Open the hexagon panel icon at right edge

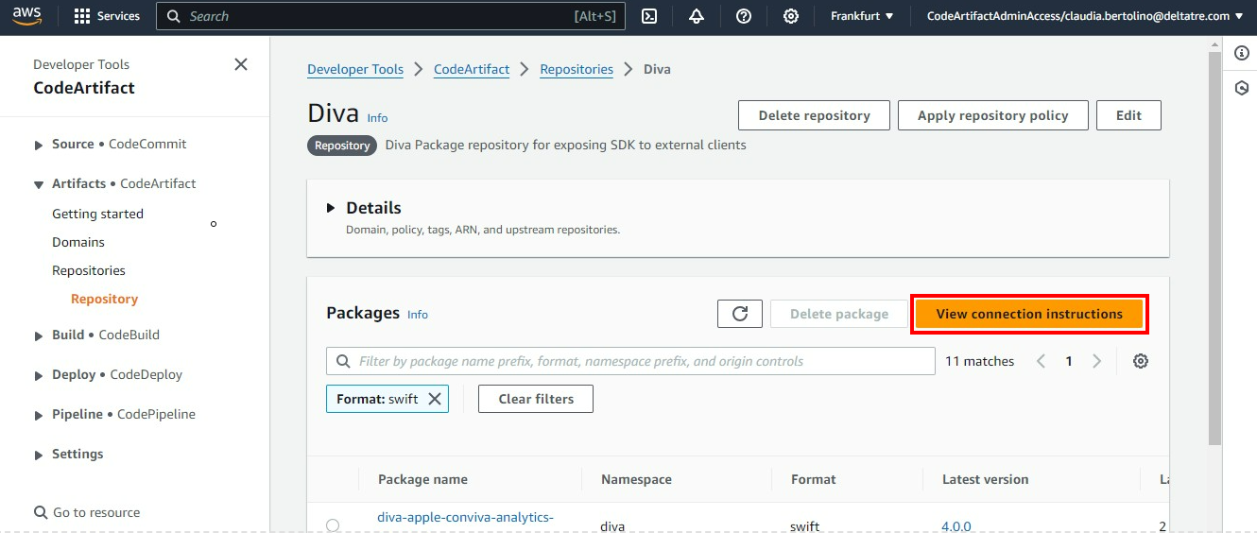pyautogui.click(x=1242, y=88)
